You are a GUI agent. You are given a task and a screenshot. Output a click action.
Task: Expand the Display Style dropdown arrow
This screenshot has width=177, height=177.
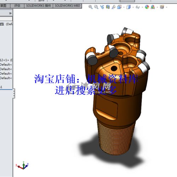point(133,7)
